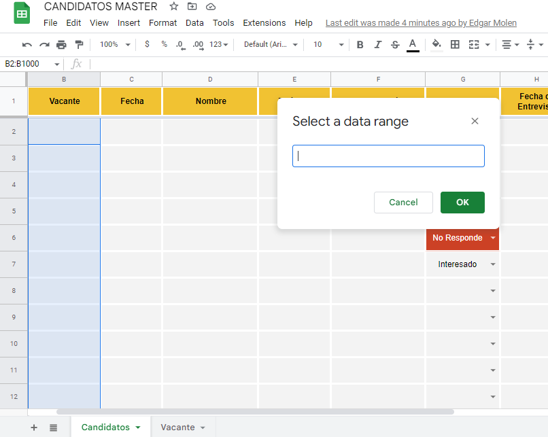
Task: Open Candidatos sheet tab menu arrow
Action: click(x=138, y=427)
